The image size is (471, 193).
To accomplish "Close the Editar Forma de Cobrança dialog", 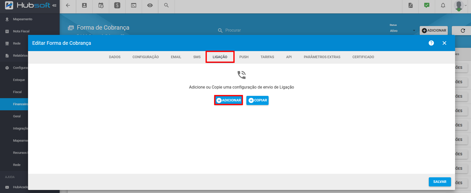I will 444,43.
